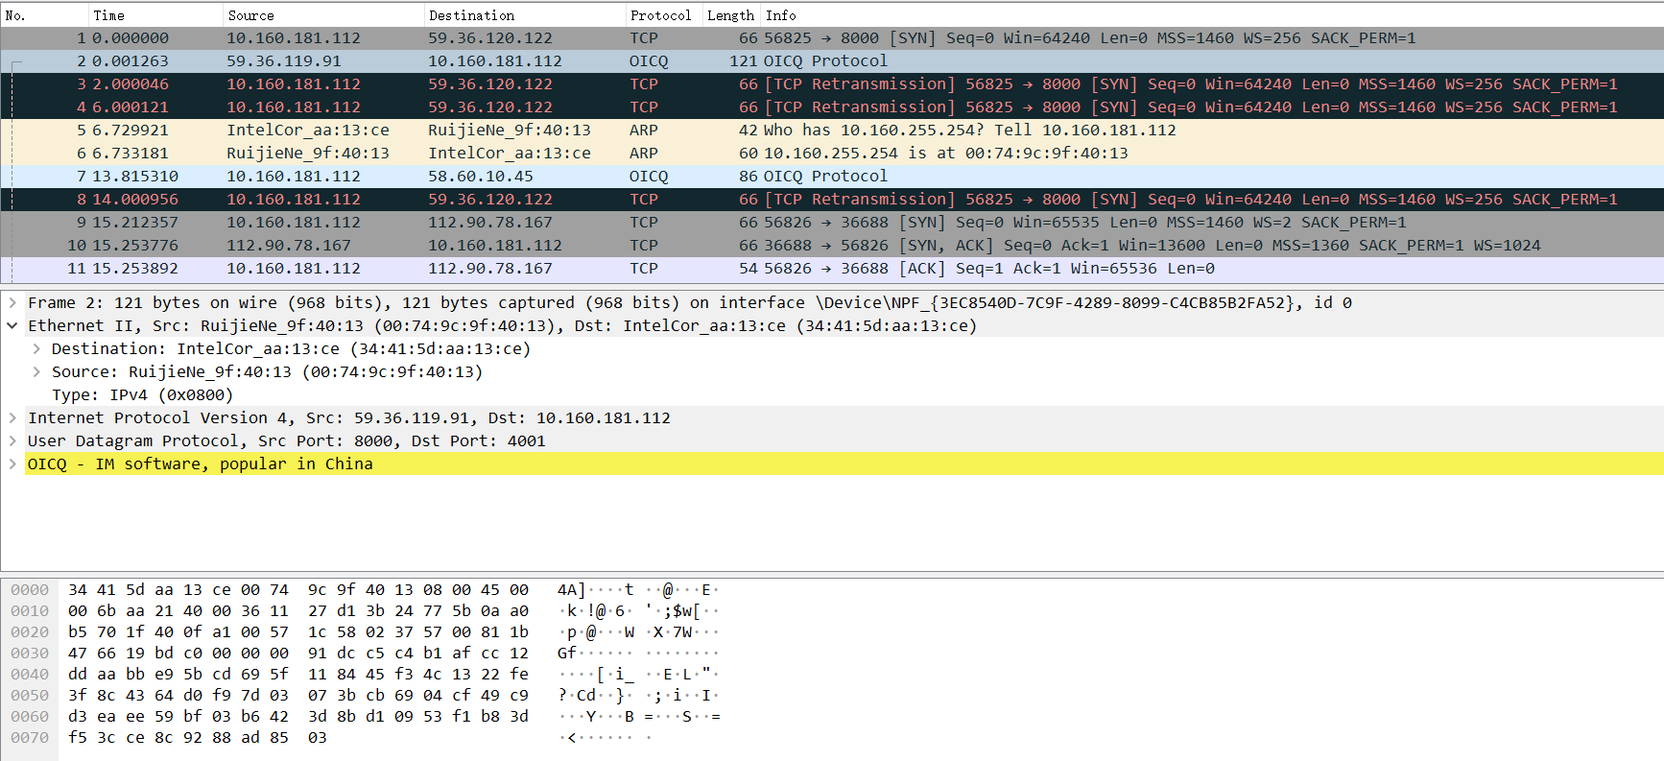Screen dimensions: 1664x761
Task: Click Protocol ARP cell in packet 6
Action: click(644, 154)
